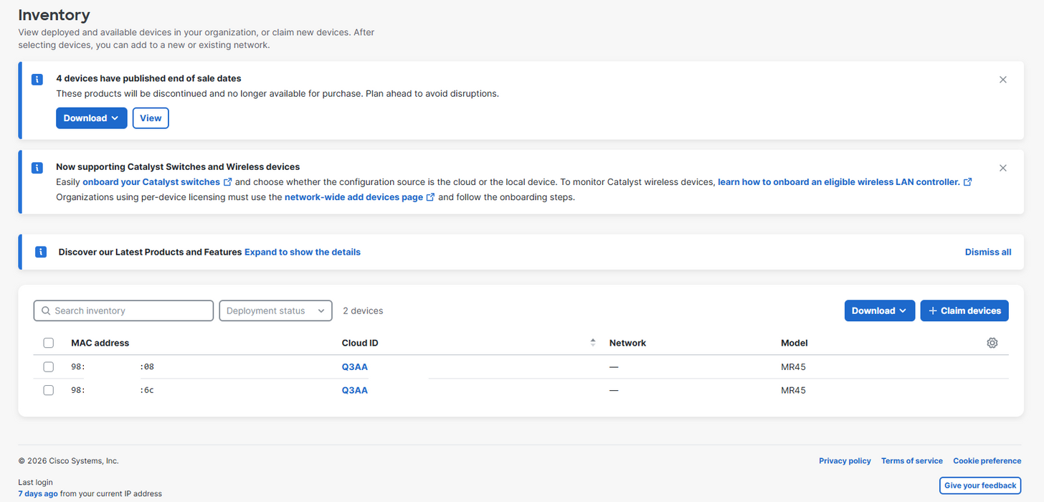The height and width of the screenshot is (502, 1044).
Task: Check the device row ending :6c
Action: coord(48,390)
